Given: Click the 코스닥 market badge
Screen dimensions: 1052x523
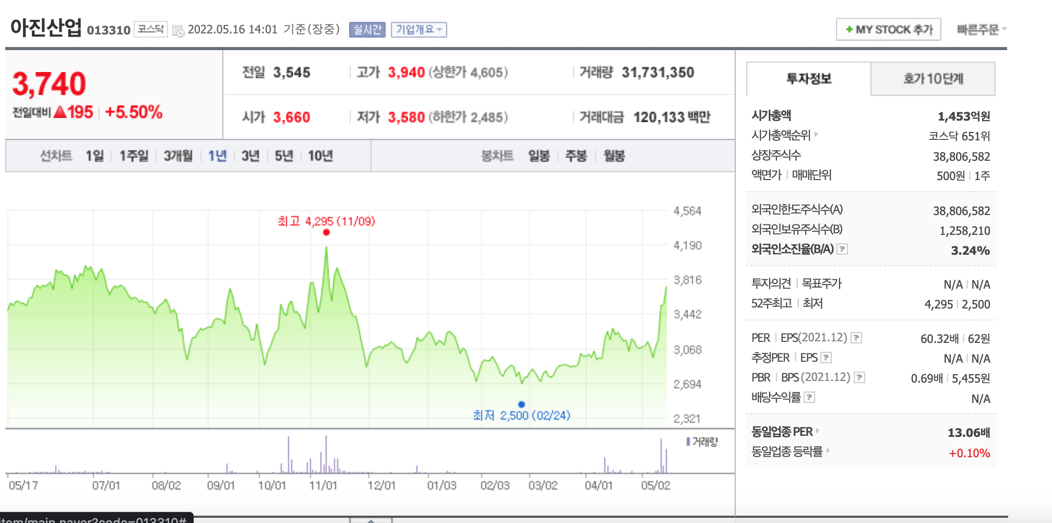Looking at the screenshot, I should 151,29.
